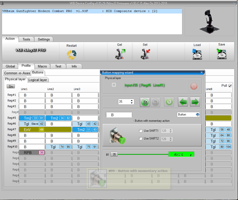This screenshot has width=238, height=200.
Task: Open the Macro tab
Action: coord(42,66)
